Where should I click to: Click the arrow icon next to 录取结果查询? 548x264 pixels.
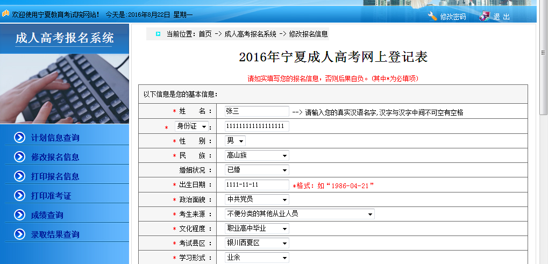tap(20, 234)
